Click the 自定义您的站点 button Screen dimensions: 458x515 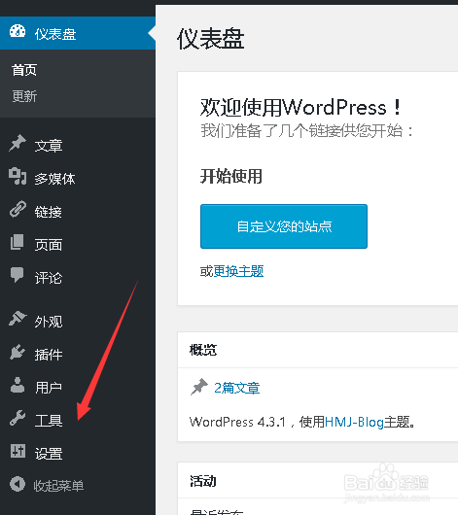point(284,226)
